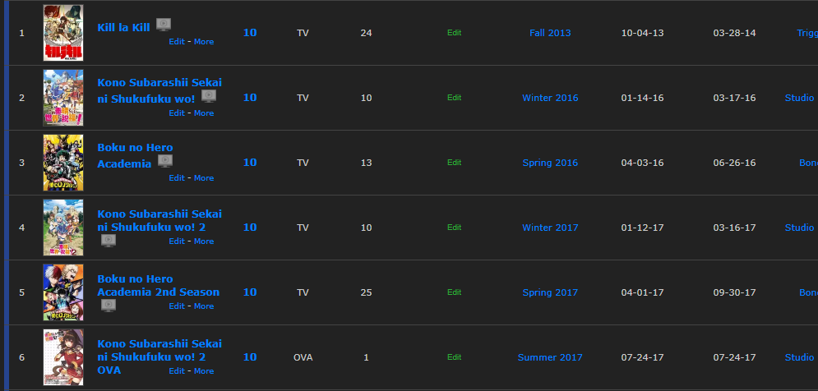The image size is (818, 391).
Task: Open the Summer 2017 season link
Action: [550, 357]
